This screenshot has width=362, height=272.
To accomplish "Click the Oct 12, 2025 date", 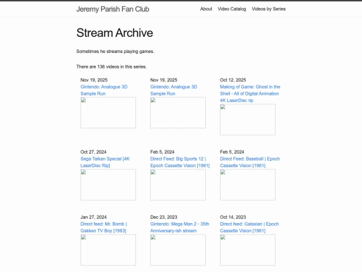I will (x=233, y=80).
